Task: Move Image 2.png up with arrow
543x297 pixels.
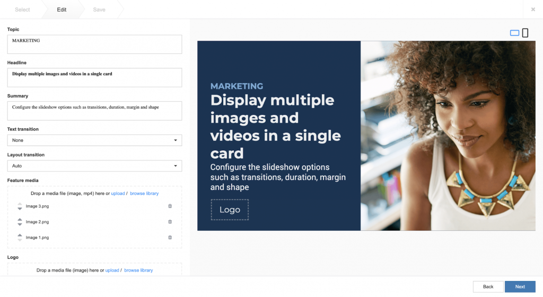Action: coord(20,220)
